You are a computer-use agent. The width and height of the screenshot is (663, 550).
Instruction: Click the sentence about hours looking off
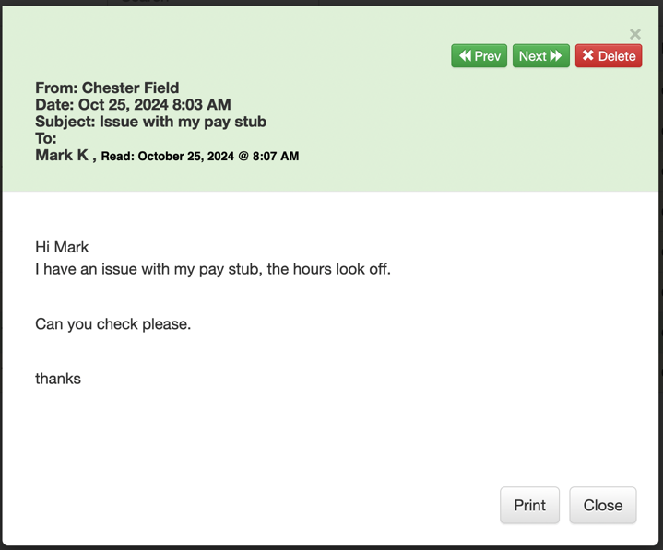(212, 270)
